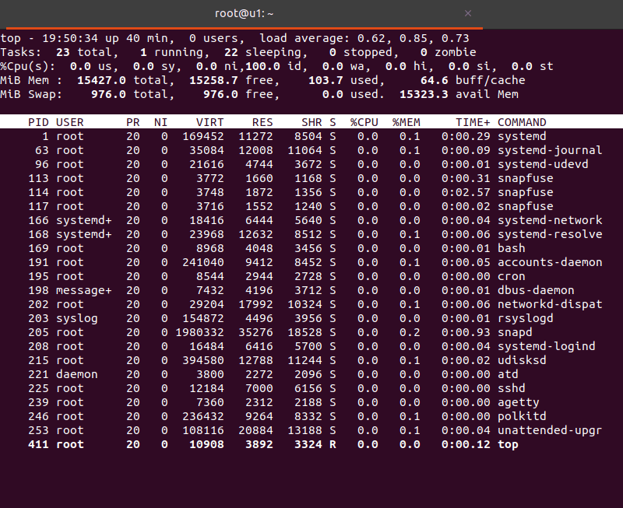
Task: Click the NI column header
Action: pos(161,122)
